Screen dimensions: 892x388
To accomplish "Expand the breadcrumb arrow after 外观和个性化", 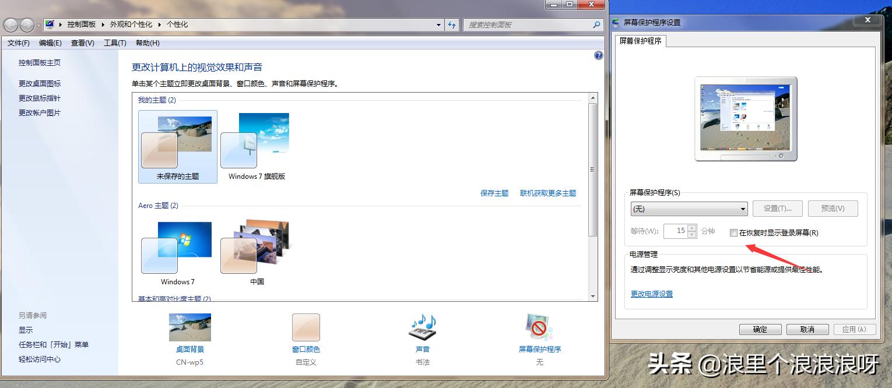I will coord(160,24).
